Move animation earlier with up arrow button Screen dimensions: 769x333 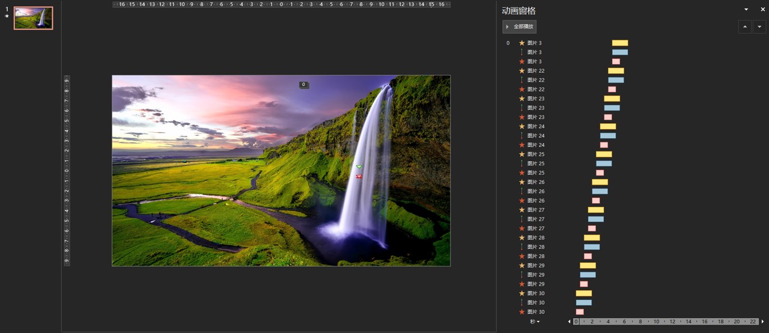745,26
